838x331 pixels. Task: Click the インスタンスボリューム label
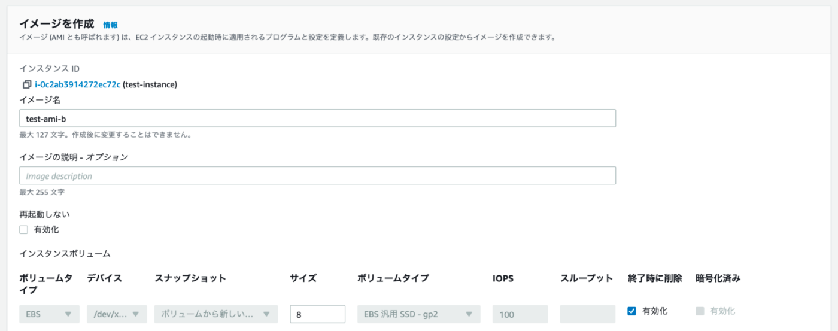65,253
